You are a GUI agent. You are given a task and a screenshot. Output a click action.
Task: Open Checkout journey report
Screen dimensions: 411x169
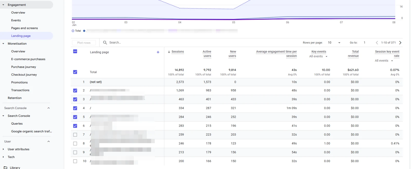coord(24,75)
